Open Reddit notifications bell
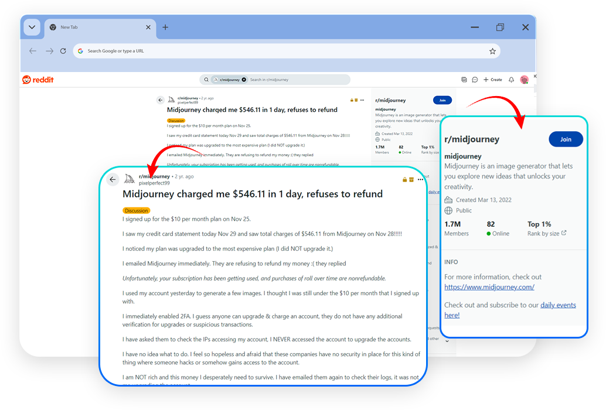The image size is (606, 410). tap(511, 80)
